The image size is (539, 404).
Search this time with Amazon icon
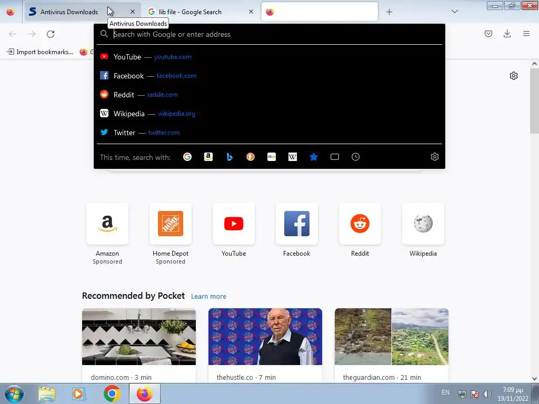(x=208, y=157)
